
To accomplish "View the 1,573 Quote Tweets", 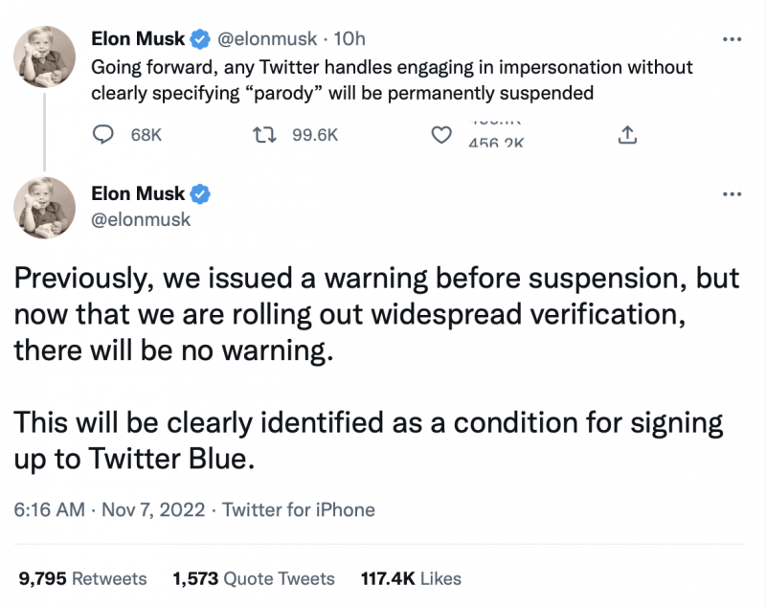I will [254, 578].
